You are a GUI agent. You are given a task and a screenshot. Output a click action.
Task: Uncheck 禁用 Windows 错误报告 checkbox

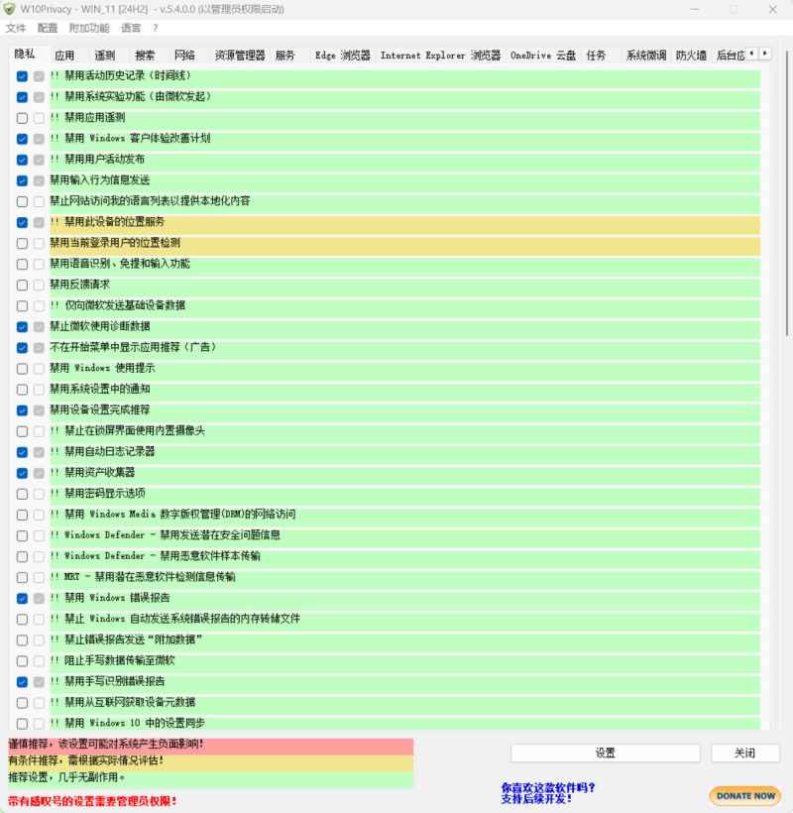(22, 598)
